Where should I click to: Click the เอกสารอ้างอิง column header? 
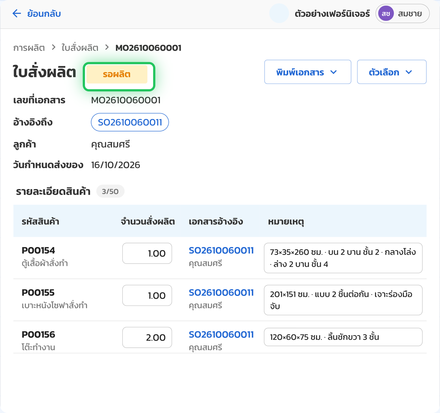pos(216,222)
